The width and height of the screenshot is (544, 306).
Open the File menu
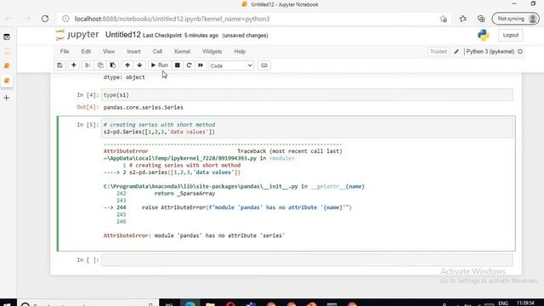coord(65,51)
